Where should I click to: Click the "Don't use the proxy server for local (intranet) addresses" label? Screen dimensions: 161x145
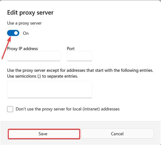[68, 109]
